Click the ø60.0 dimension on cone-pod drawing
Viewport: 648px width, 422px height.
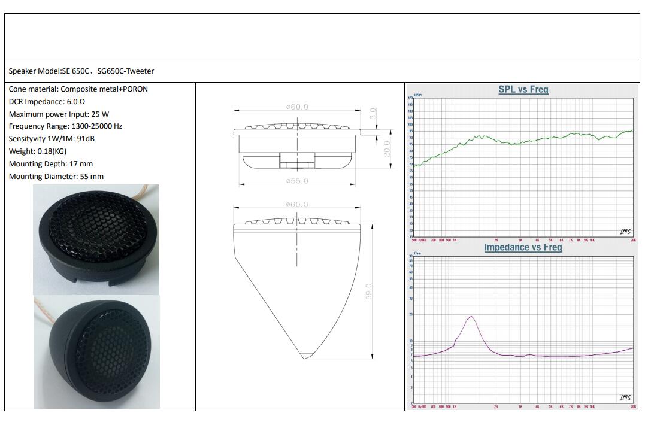[x=297, y=204]
